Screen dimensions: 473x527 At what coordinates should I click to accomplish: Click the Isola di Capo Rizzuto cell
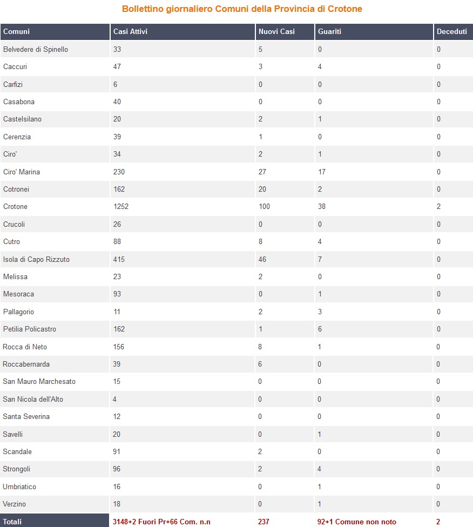pos(36,259)
